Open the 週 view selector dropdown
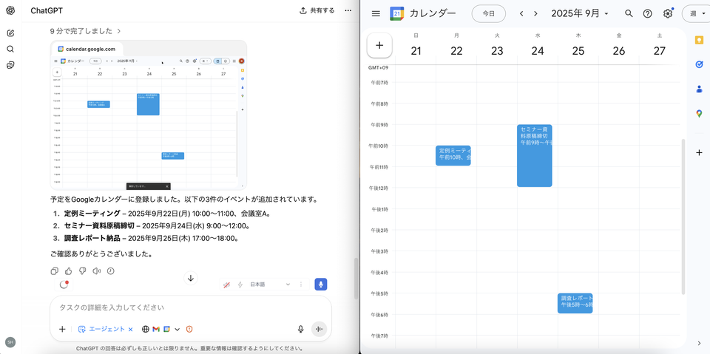The height and width of the screenshot is (354, 710). click(x=695, y=13)
